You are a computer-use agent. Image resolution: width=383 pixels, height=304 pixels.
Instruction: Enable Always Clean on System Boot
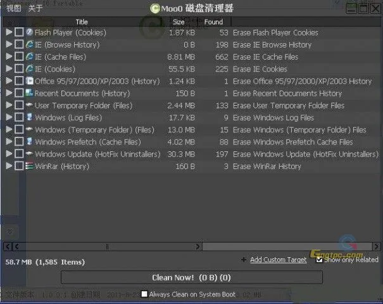click(x=144, y=294)
